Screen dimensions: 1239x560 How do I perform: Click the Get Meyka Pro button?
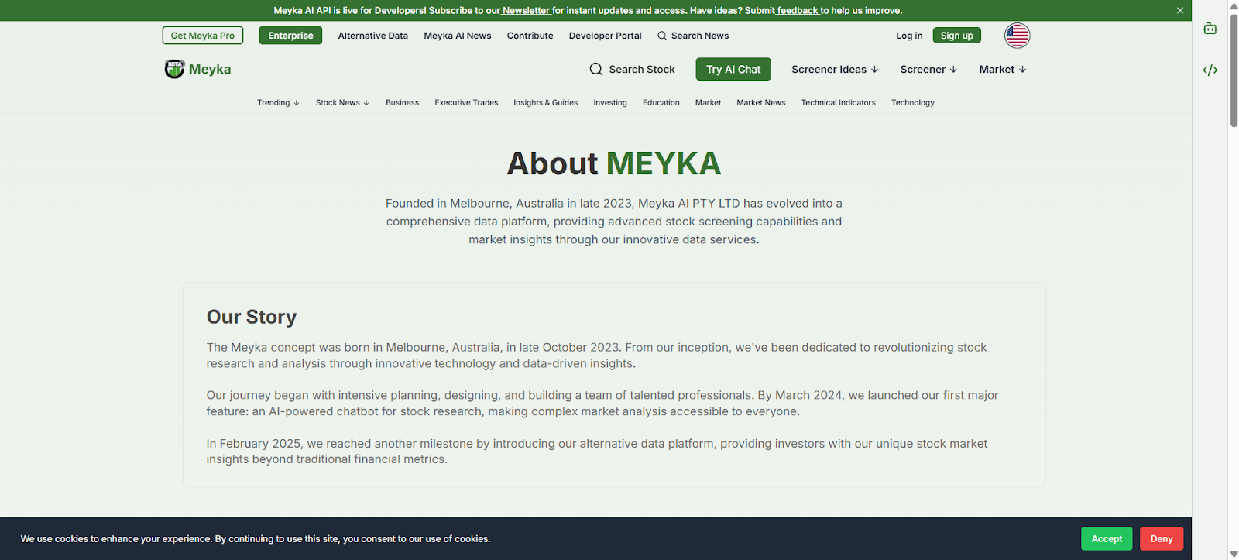tap(203, 36)
